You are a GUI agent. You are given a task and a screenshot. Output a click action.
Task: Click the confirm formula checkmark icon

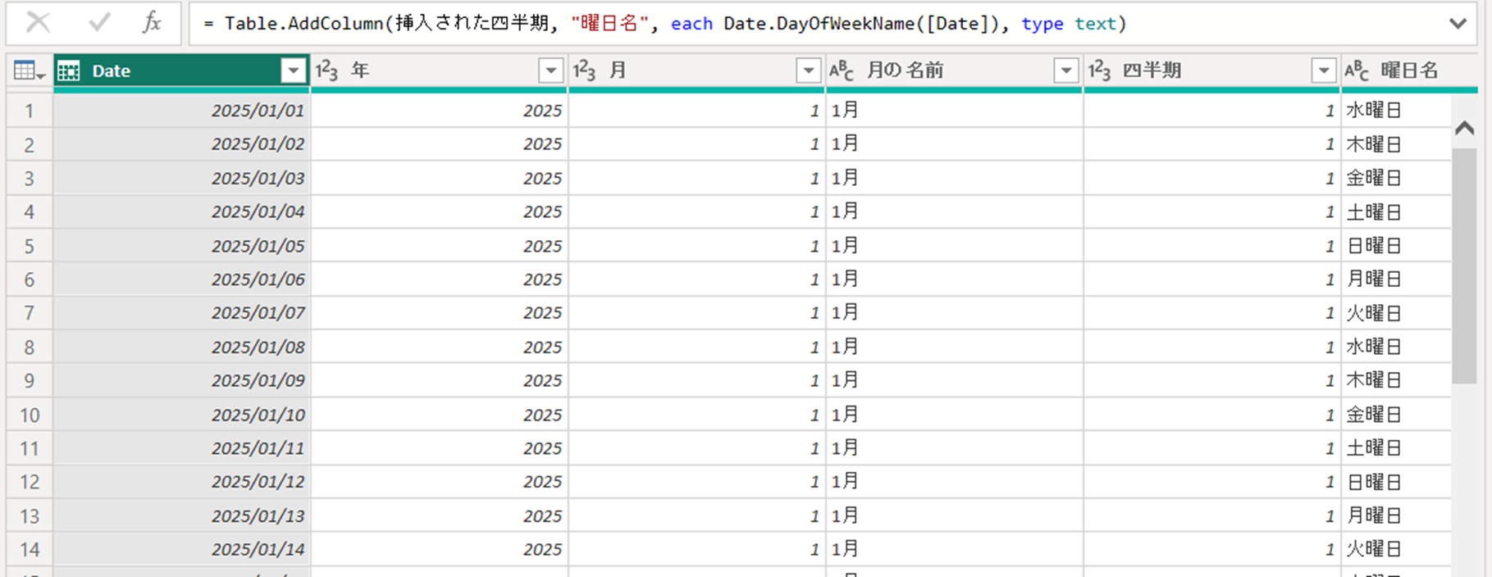pos(99,23)
